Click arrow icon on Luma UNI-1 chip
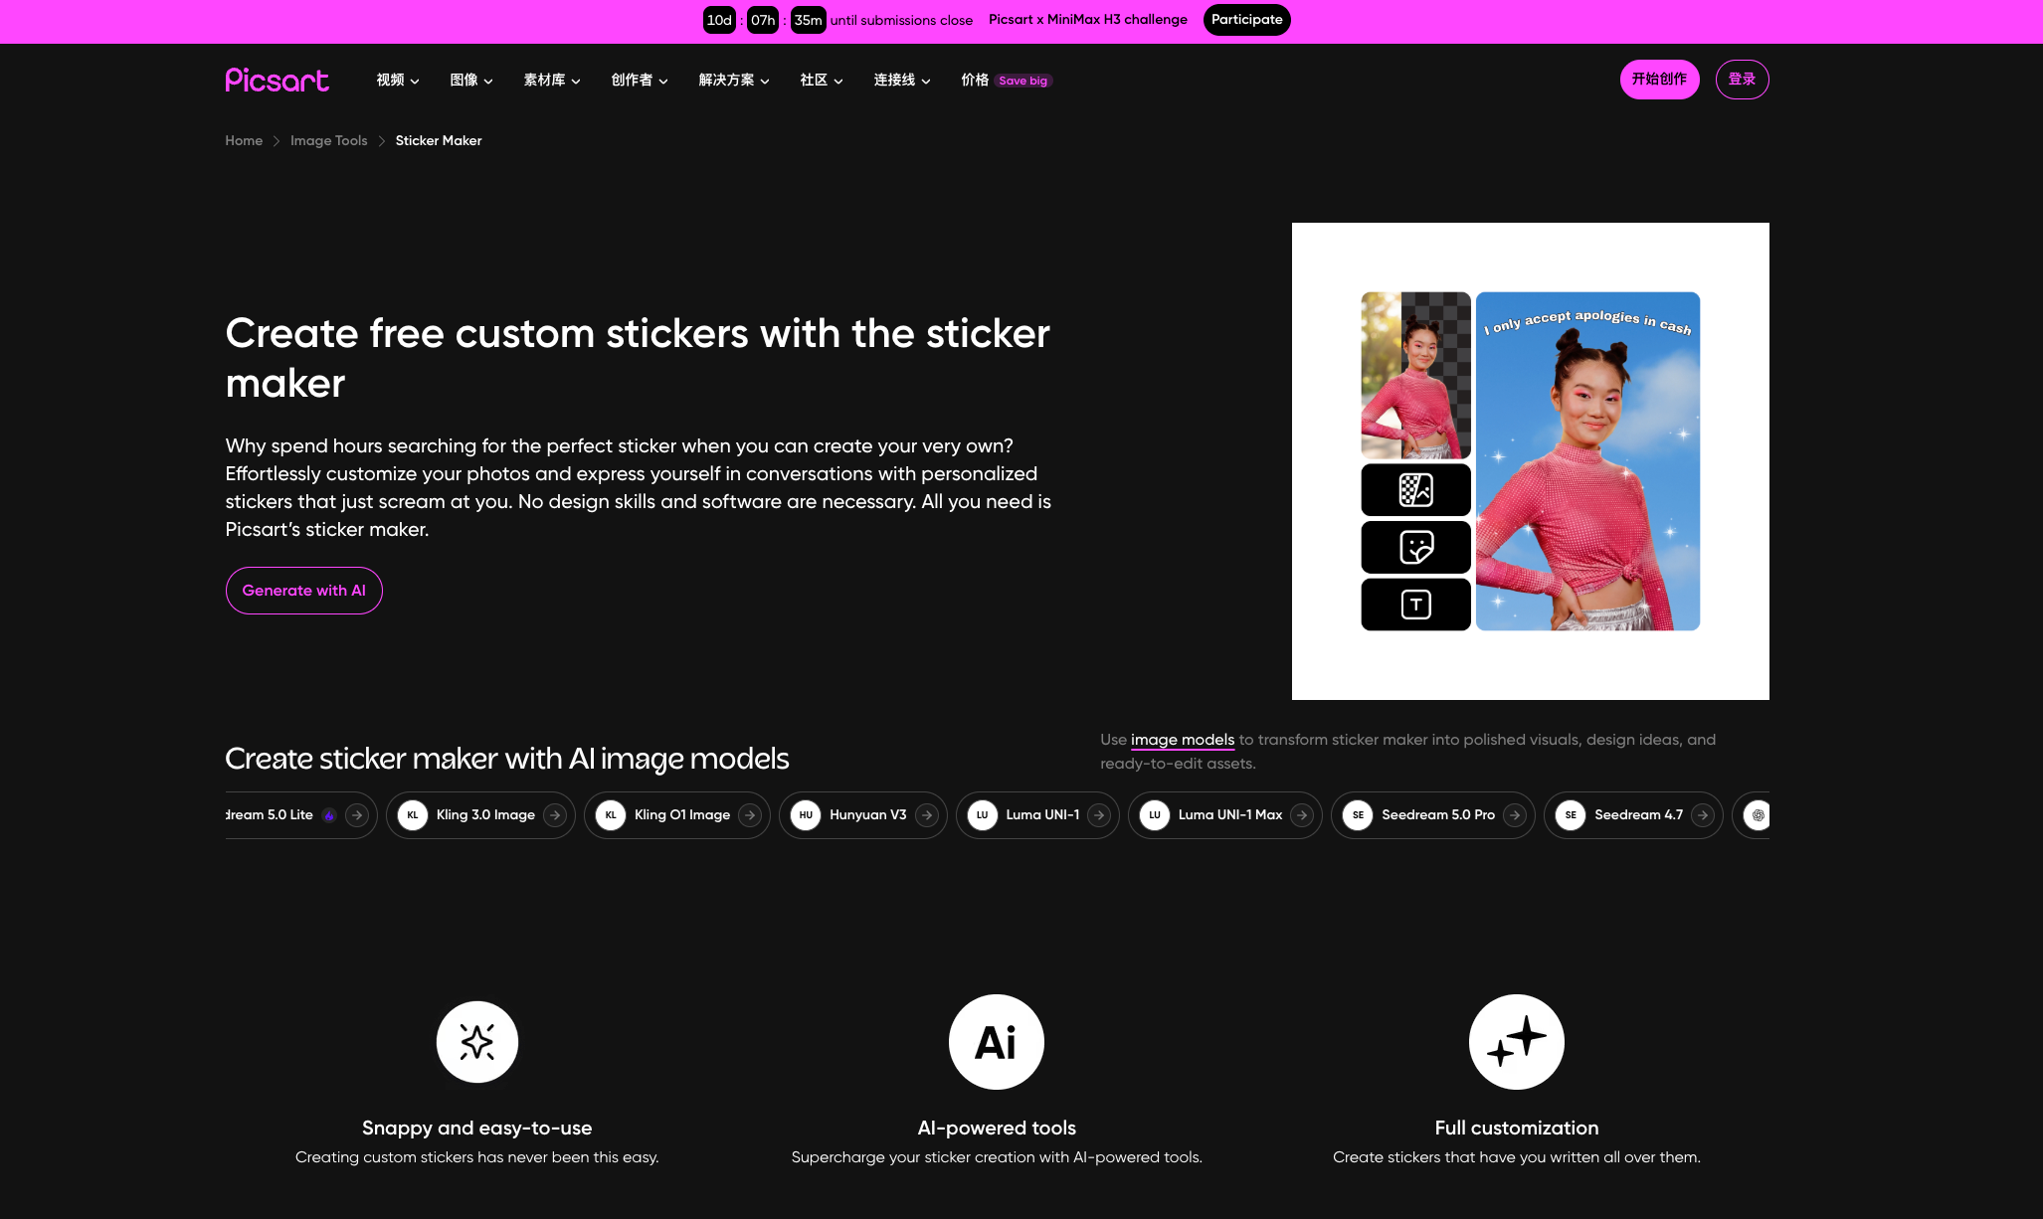The height and width of the screenshot is (1219, 2043). point(1099,815)
